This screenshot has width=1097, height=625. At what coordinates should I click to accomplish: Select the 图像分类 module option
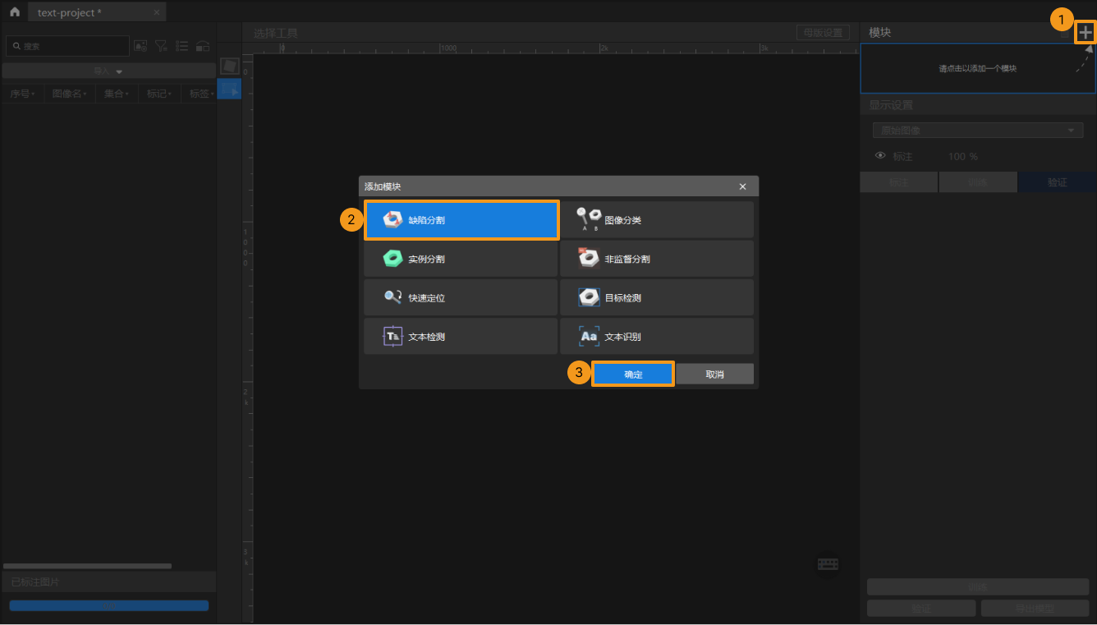(x=657, y=220)
